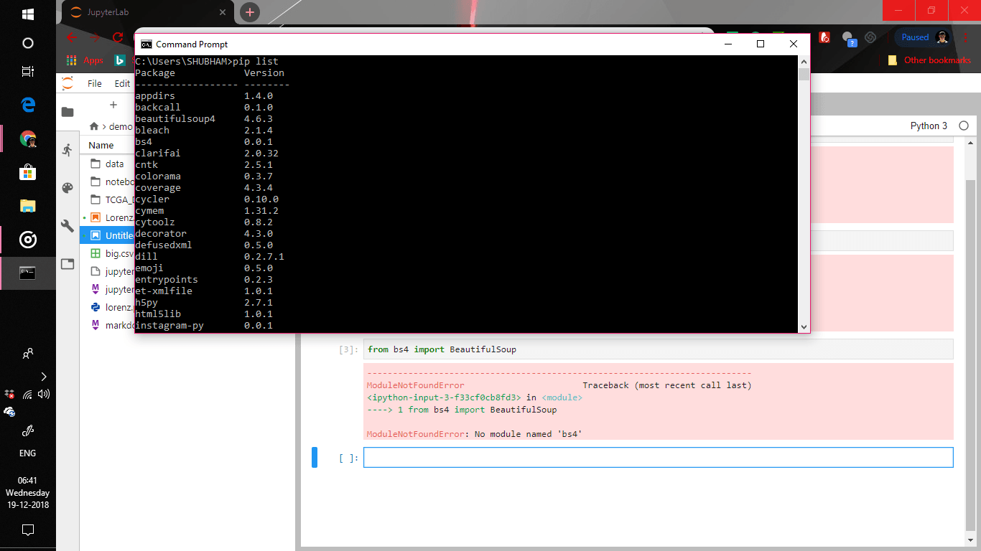Click the empty notebook code cell

pyautogui.click(x=658, y=458)
